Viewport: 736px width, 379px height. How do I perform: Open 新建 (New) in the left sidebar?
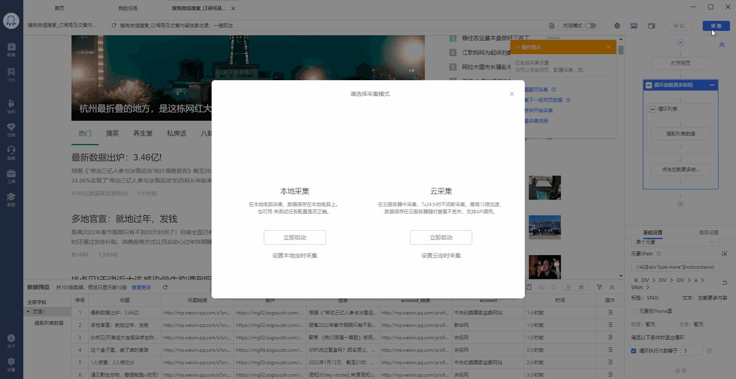(11, 49)
